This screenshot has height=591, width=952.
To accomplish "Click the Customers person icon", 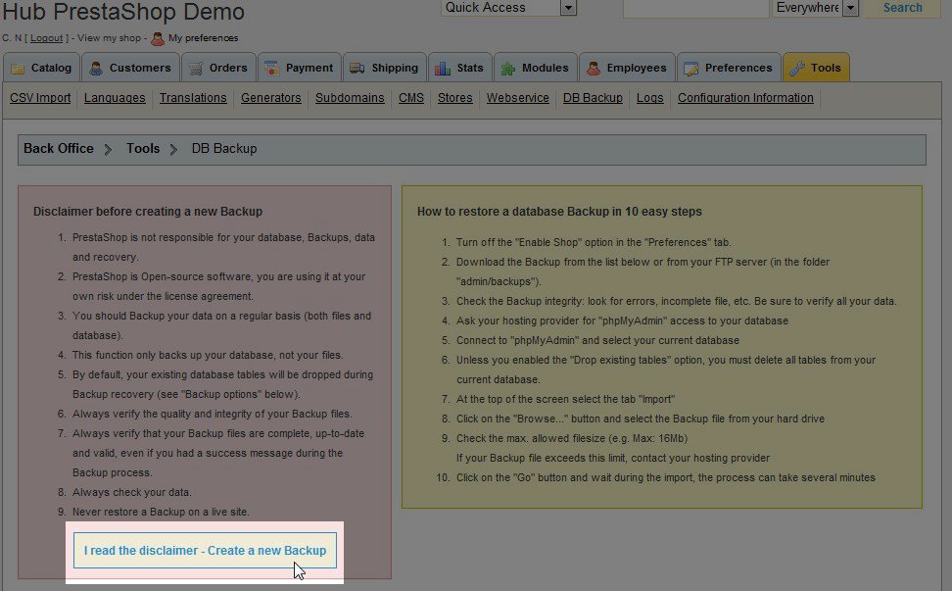I will 96,69.
